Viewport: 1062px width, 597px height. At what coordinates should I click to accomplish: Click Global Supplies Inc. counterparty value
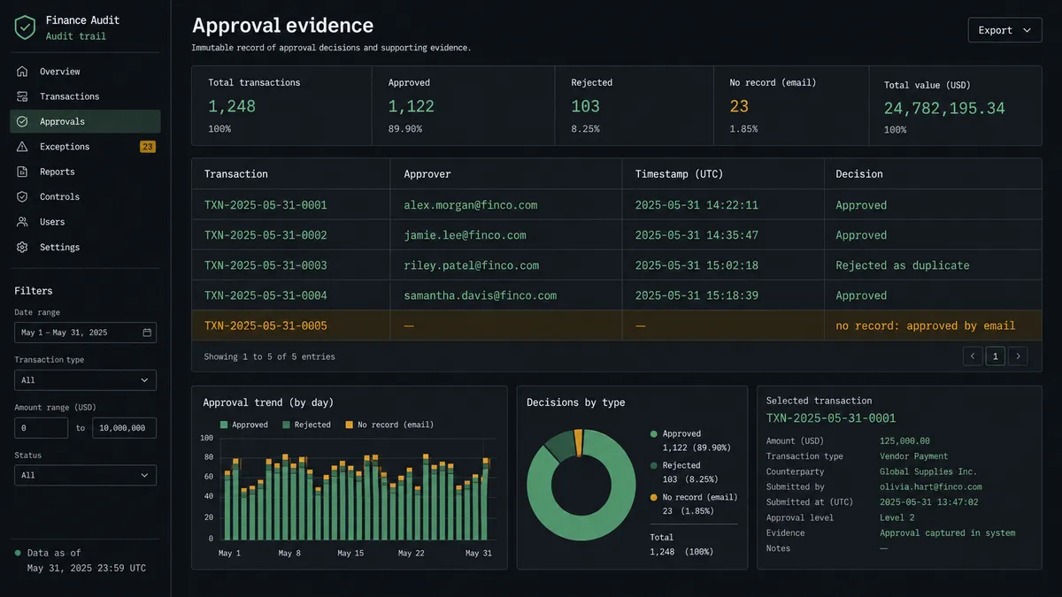928,472
